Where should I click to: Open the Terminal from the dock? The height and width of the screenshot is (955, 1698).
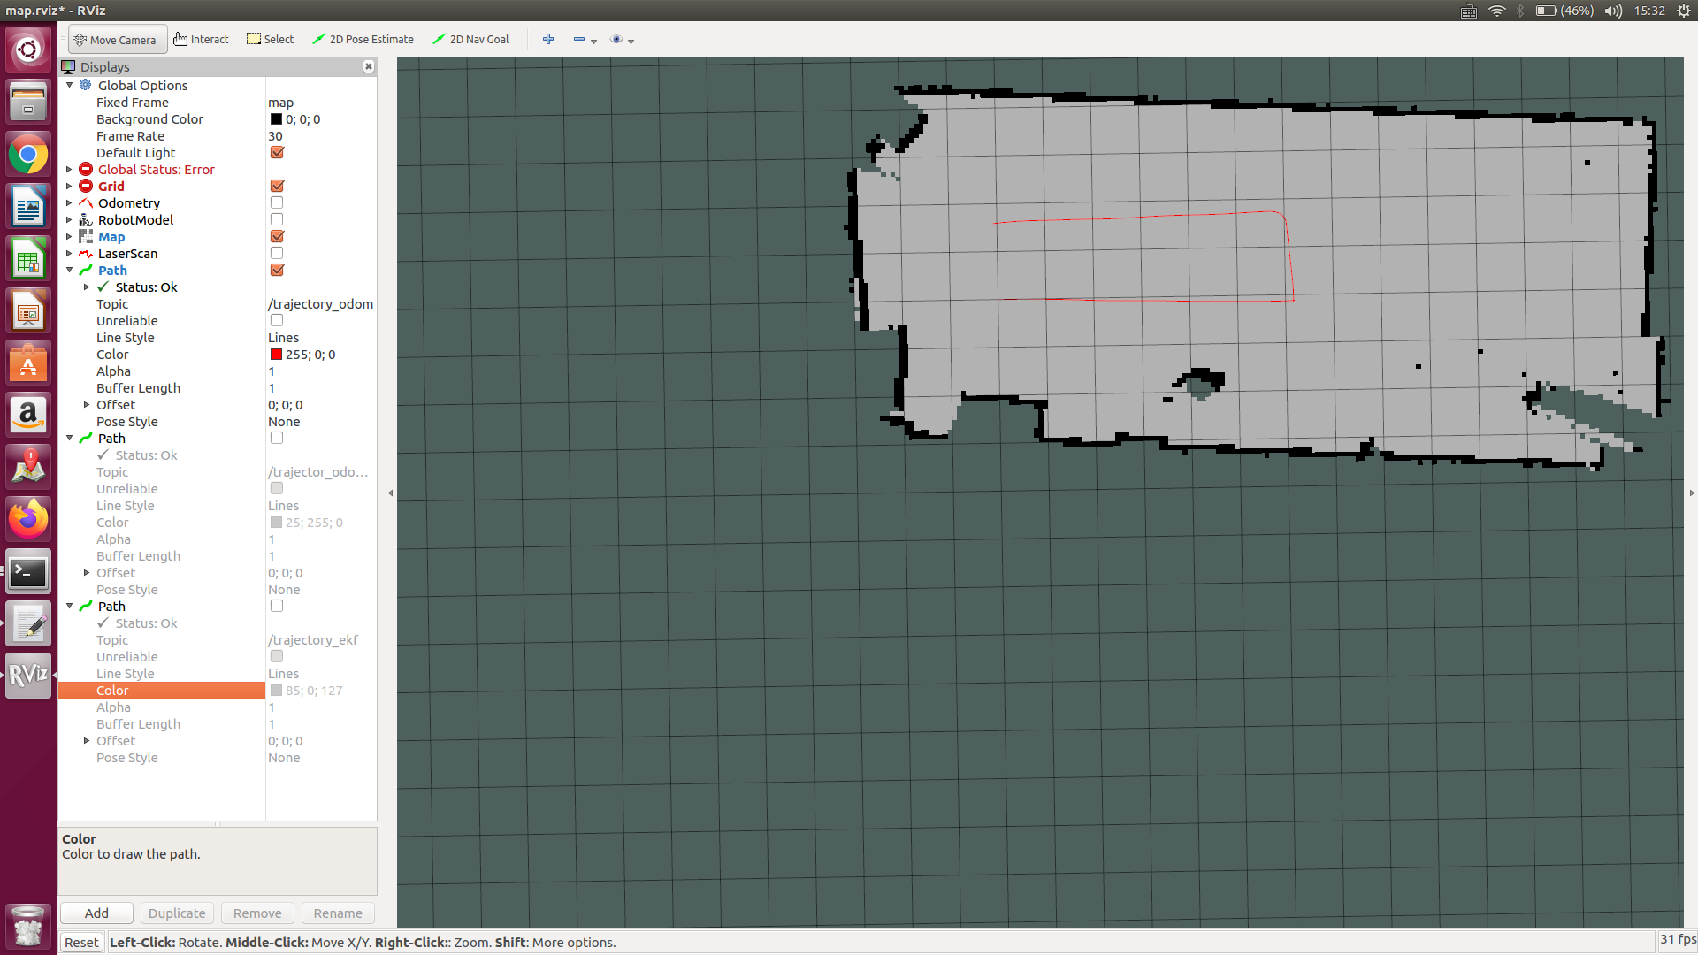[x=28, y=573]
